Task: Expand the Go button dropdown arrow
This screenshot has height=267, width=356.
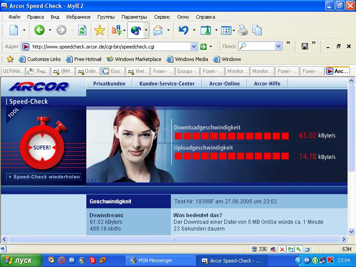Action: [210, 47]
